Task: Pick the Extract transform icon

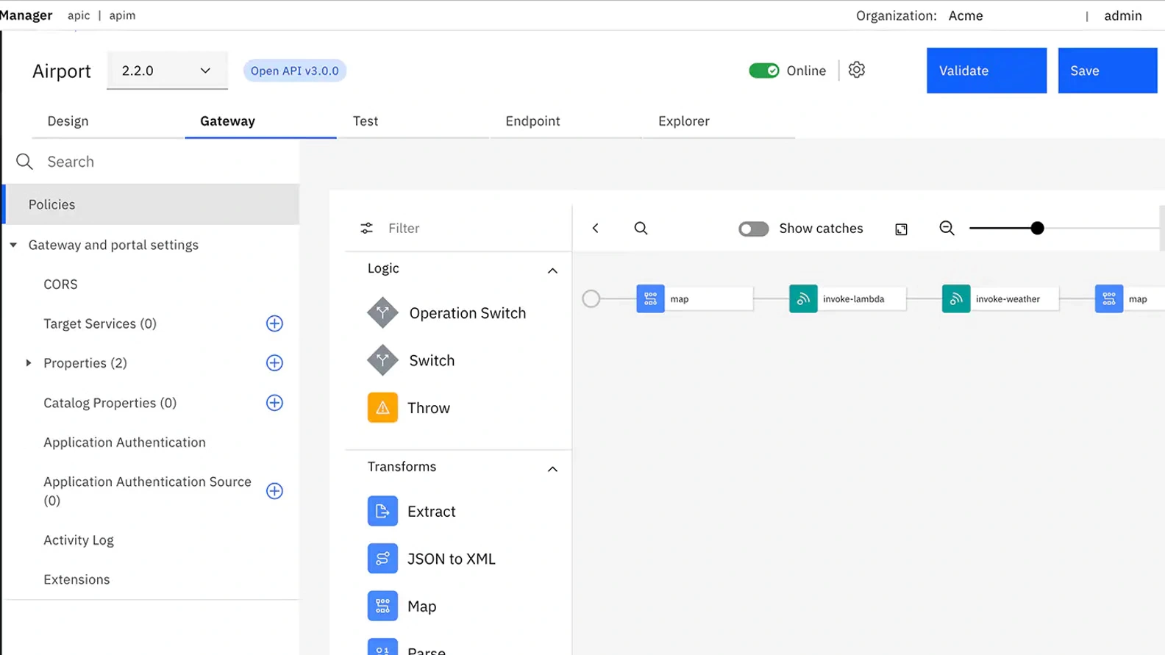Action: click(382, 512)
